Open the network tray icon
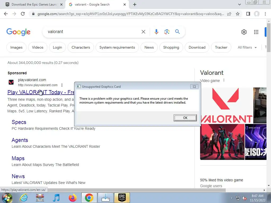271x203 pixels. (238, 198)
